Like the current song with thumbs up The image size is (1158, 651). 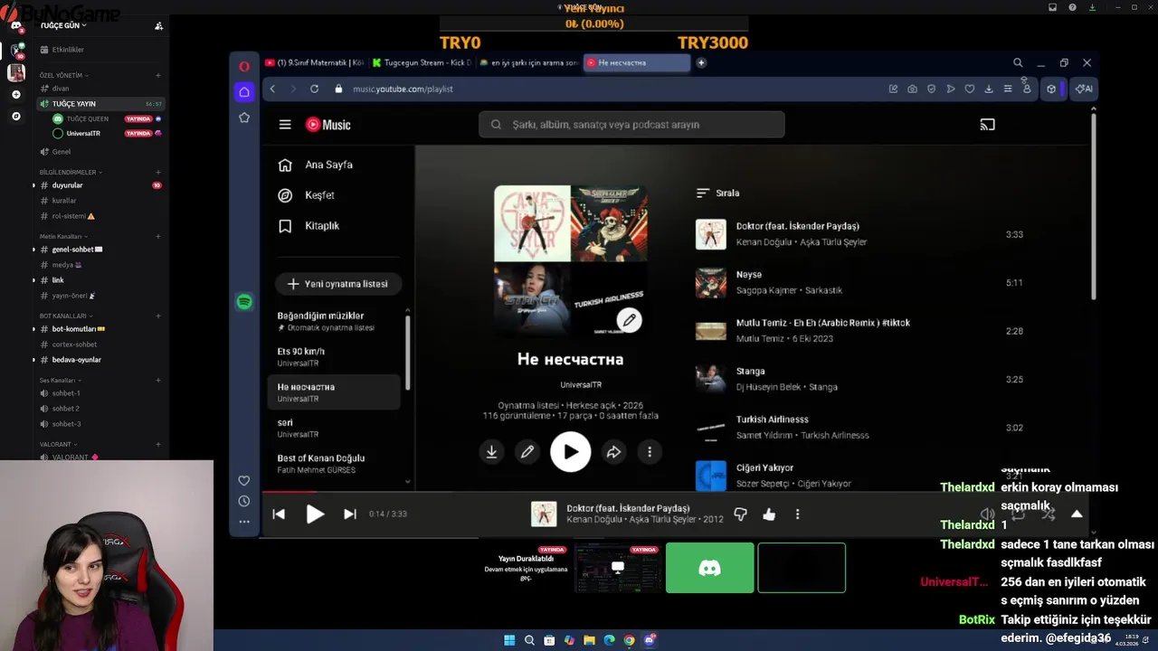(769, 514)
